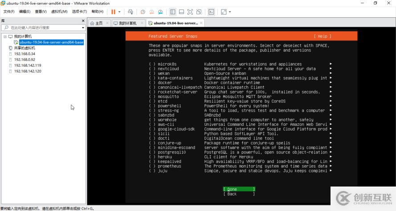Open the dropdown arrow beside stretch display icon
Viewport: 396px width, 211px height.
pos(230,12)
